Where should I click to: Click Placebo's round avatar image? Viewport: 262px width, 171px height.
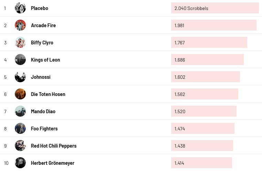(x=20, y=8)
